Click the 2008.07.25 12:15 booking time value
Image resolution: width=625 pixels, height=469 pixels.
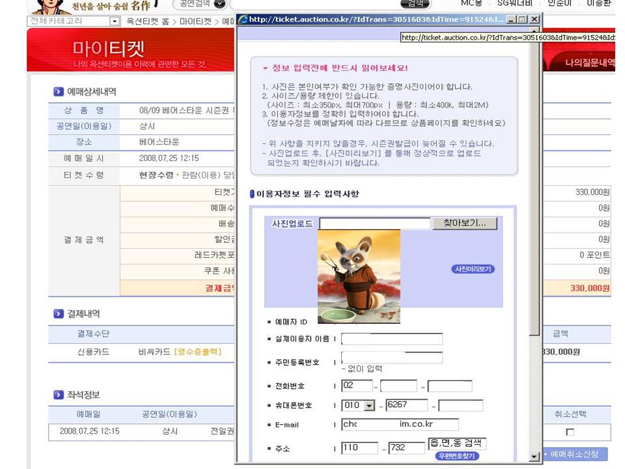(x=169, y=158)
